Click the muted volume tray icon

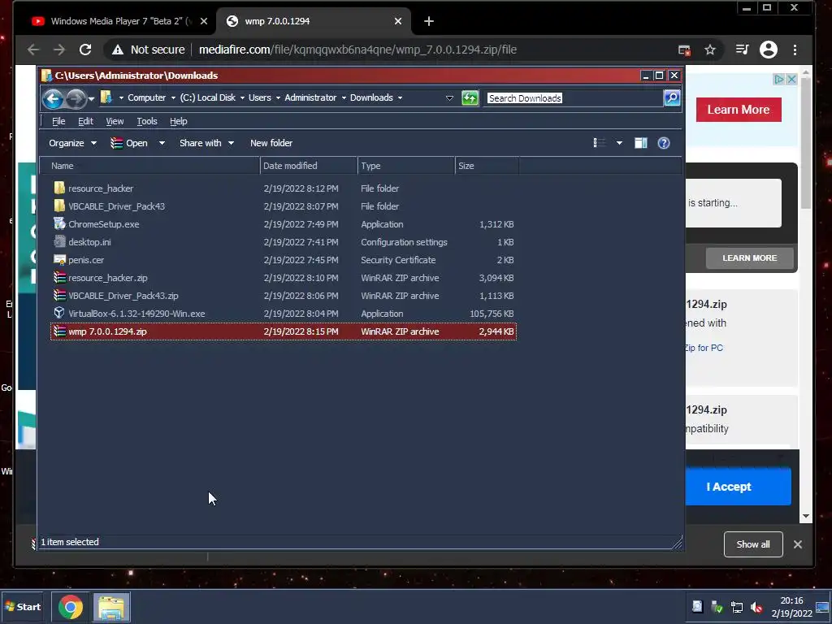coord(756,607)
